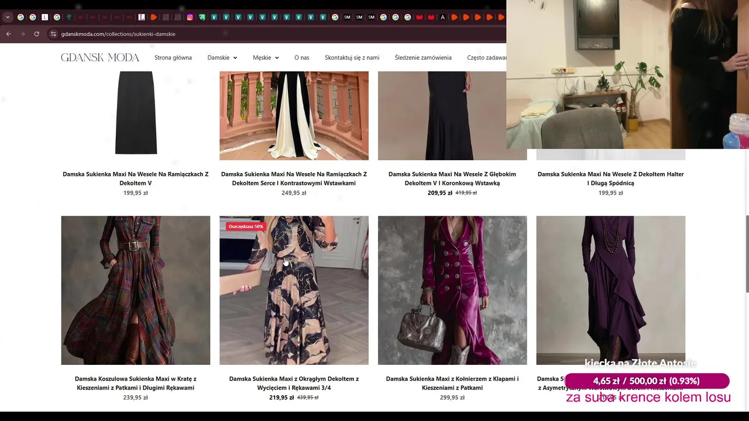Click the 239,95 zł price
The width and height of the screenshot is (749, 421).
click(x=136, y=398)
